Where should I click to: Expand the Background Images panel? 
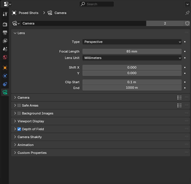(x=15, y=113)
